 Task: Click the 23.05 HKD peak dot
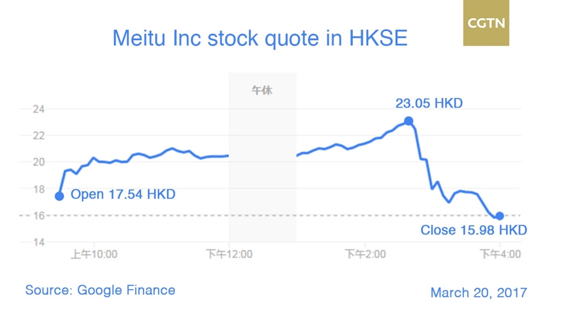point(409,121)
